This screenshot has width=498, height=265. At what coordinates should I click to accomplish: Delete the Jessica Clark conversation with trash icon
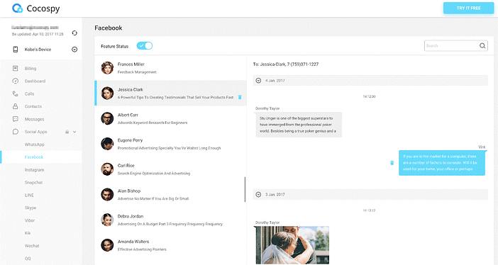[x=240, y=97]
